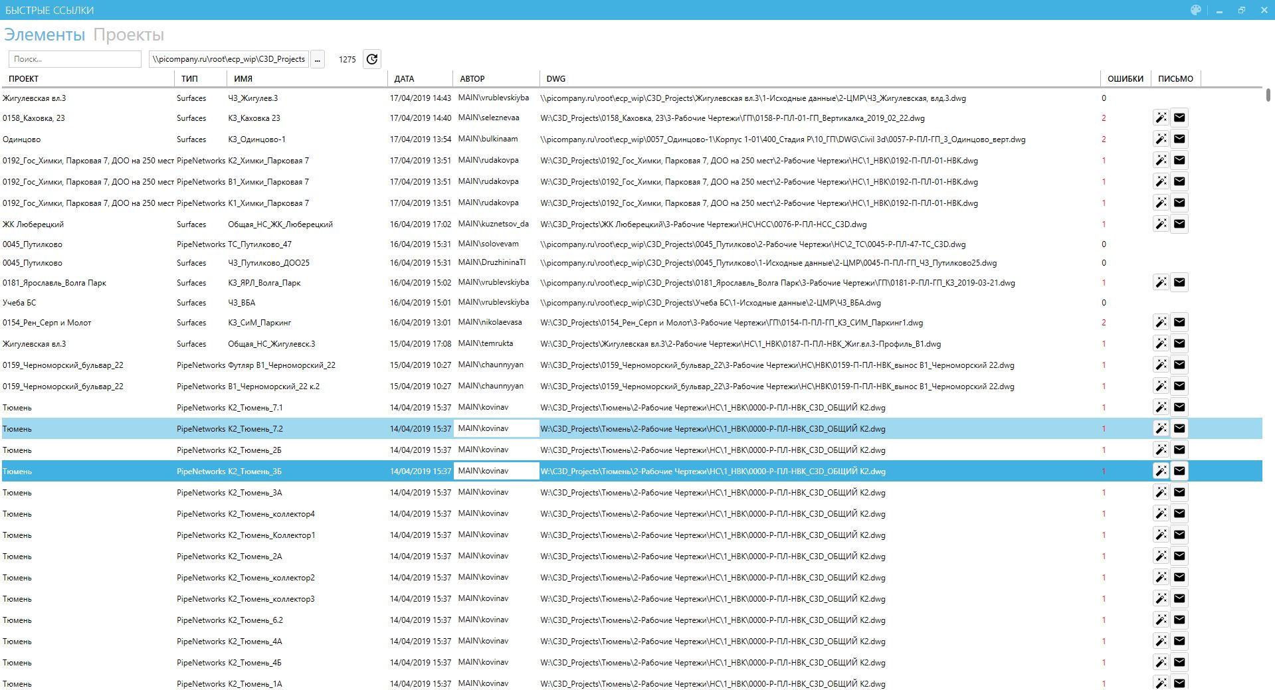Sort by ИМЯ column header

click(307, 78)
